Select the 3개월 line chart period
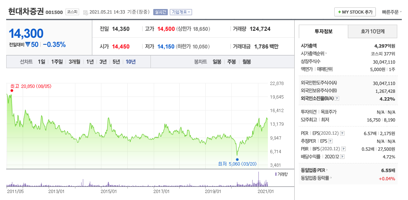Screen dimensions: 408x200 (x=75, y=62)
